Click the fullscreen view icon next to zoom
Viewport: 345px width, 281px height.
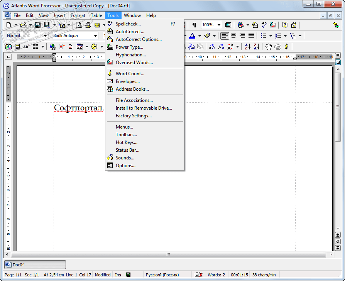[228, 25]
